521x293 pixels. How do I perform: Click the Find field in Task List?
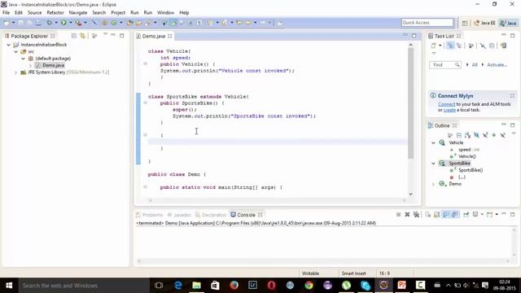444,65
